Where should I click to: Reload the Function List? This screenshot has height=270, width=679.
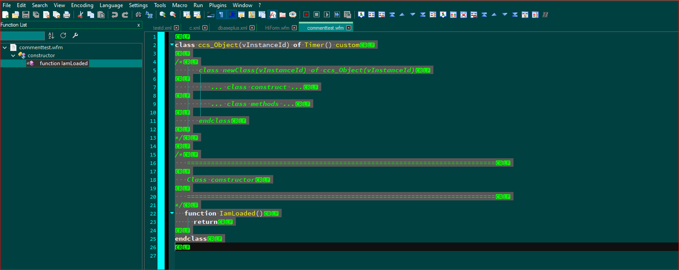(63, 35)
